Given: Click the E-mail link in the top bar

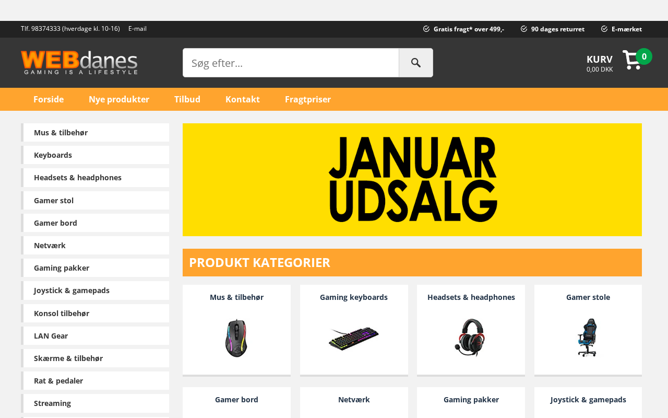Looking at the screenshot, I should tap(137, 29).
